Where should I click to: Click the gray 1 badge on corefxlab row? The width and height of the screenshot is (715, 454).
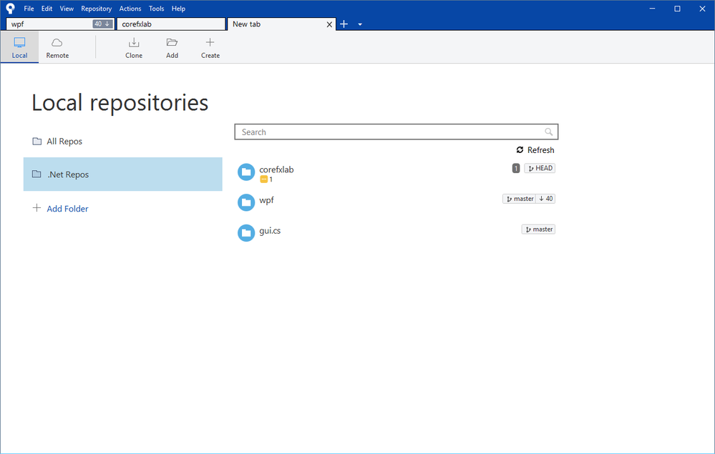pos(516,169)
